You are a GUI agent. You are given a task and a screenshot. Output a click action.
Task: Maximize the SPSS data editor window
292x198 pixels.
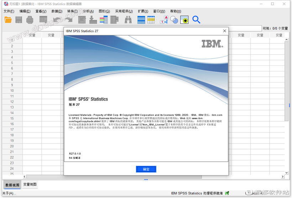click(x=272, y=4)
